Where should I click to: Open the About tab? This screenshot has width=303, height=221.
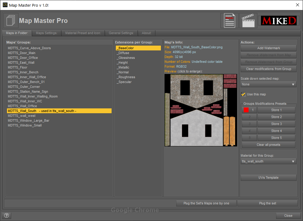[147, 33]
